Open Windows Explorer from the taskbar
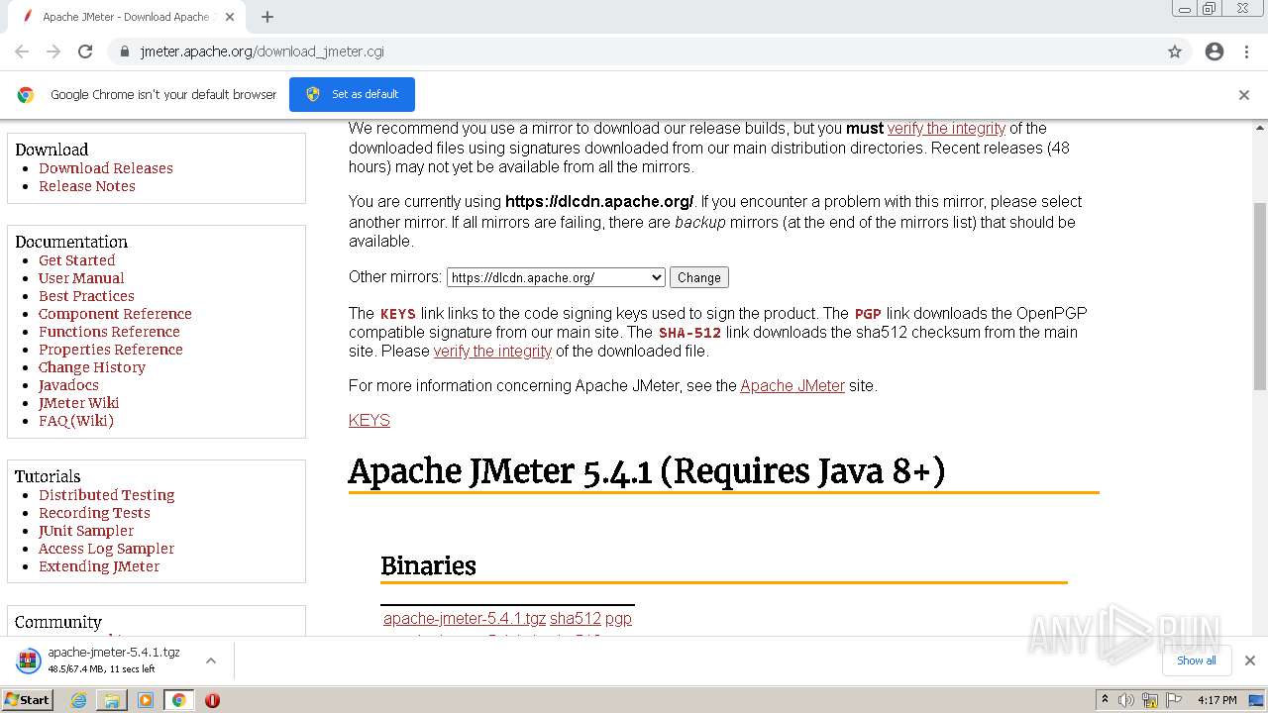Screen dimensions: 1268x713 [112, 700]
